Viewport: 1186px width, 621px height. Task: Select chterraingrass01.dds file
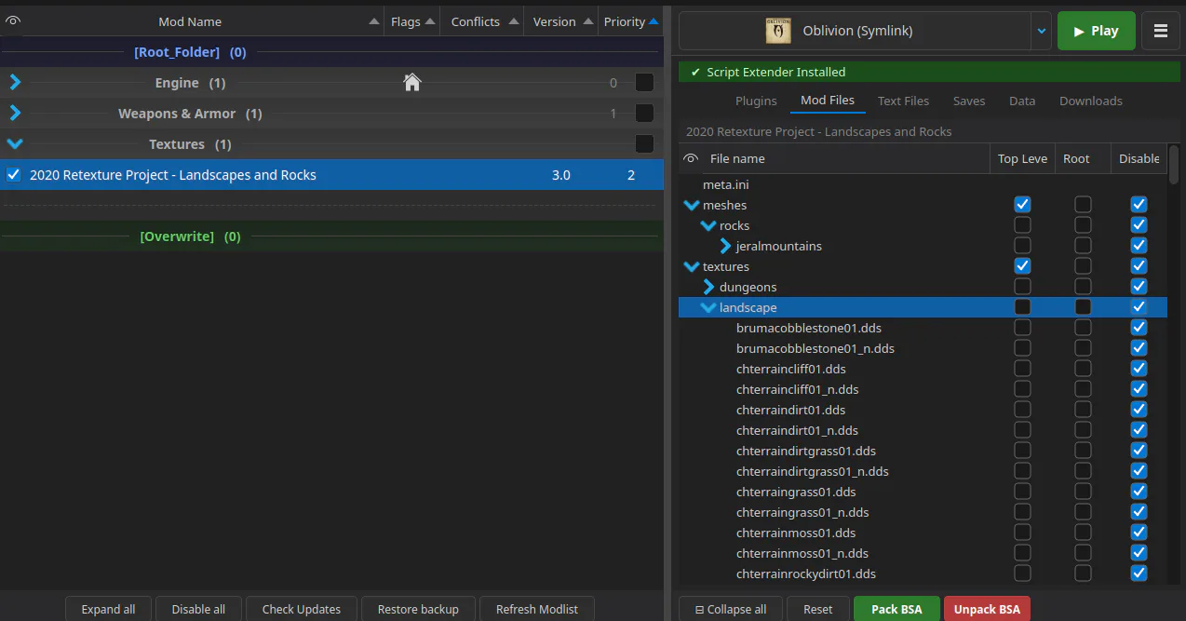pyautogui.click(x=796, y=492)
